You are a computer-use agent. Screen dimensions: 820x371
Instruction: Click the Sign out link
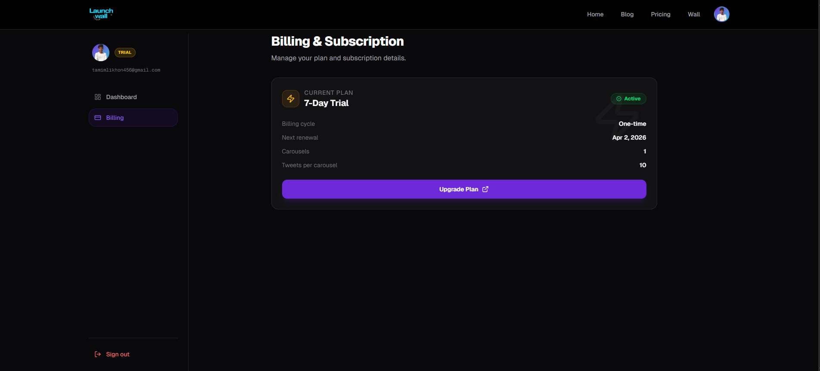click(x=118, y=354)
